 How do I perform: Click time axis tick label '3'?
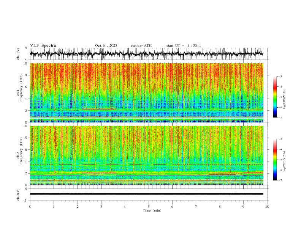point(101,207)
